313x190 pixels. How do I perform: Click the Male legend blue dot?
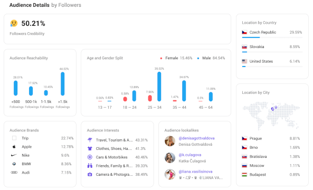[x=198, y=58]
